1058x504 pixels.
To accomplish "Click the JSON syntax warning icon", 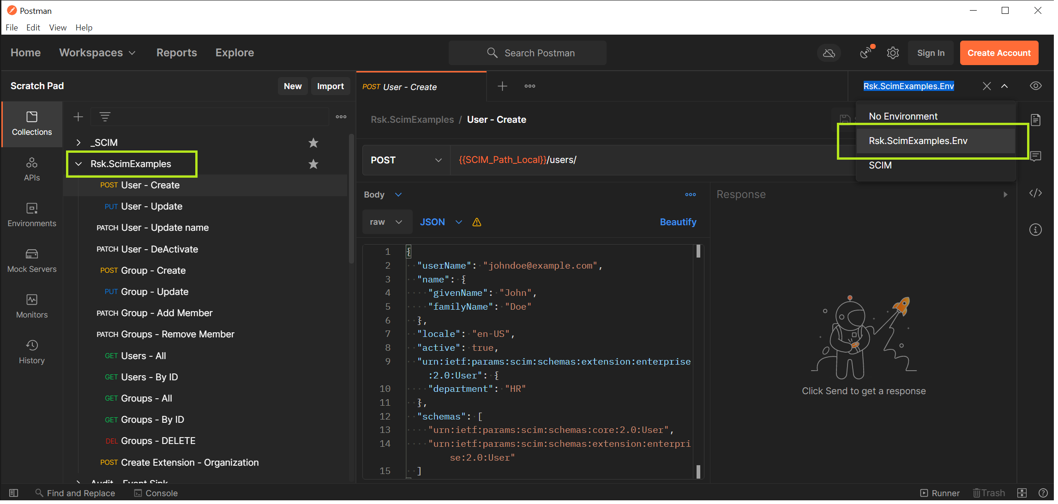I will 477,223.
